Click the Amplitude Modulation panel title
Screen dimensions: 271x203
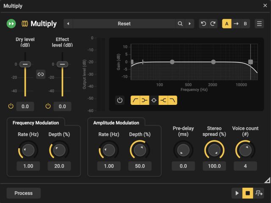point(116,123)
